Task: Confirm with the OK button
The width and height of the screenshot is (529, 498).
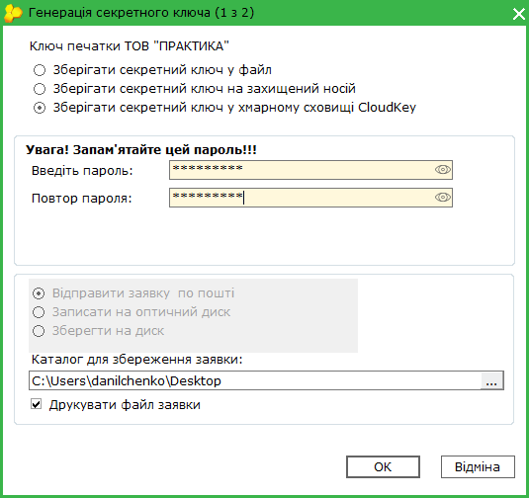Action: [383, 467]
